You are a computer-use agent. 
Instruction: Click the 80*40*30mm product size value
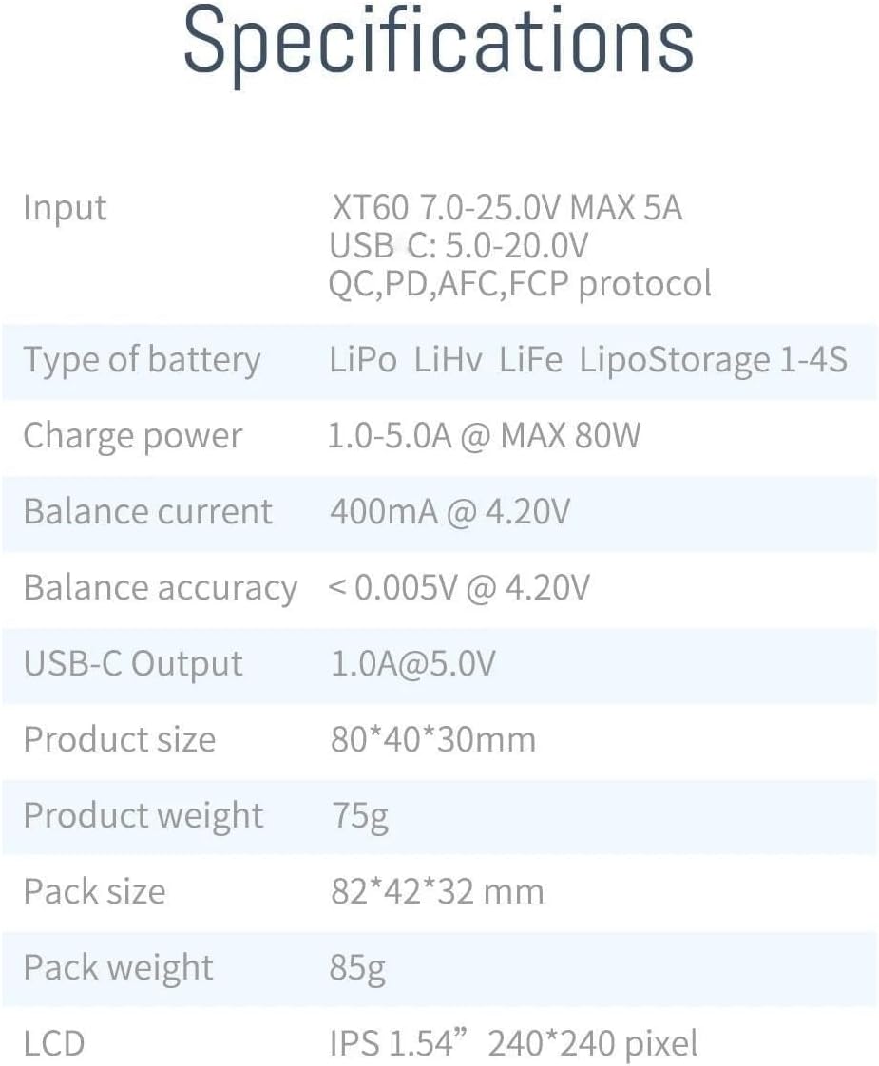click(432, 739)
